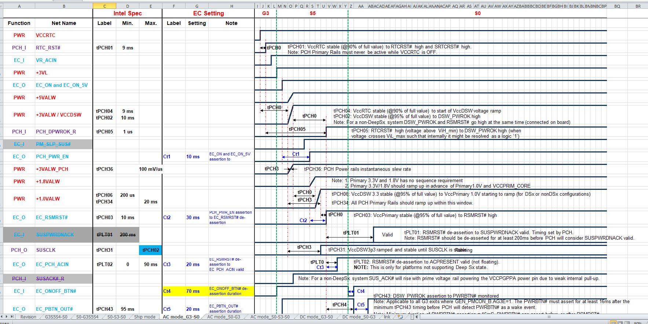Jump to last sheet tab using navigation arrow
Viewport: 648px width, 324px height.
tap(12, 317)
